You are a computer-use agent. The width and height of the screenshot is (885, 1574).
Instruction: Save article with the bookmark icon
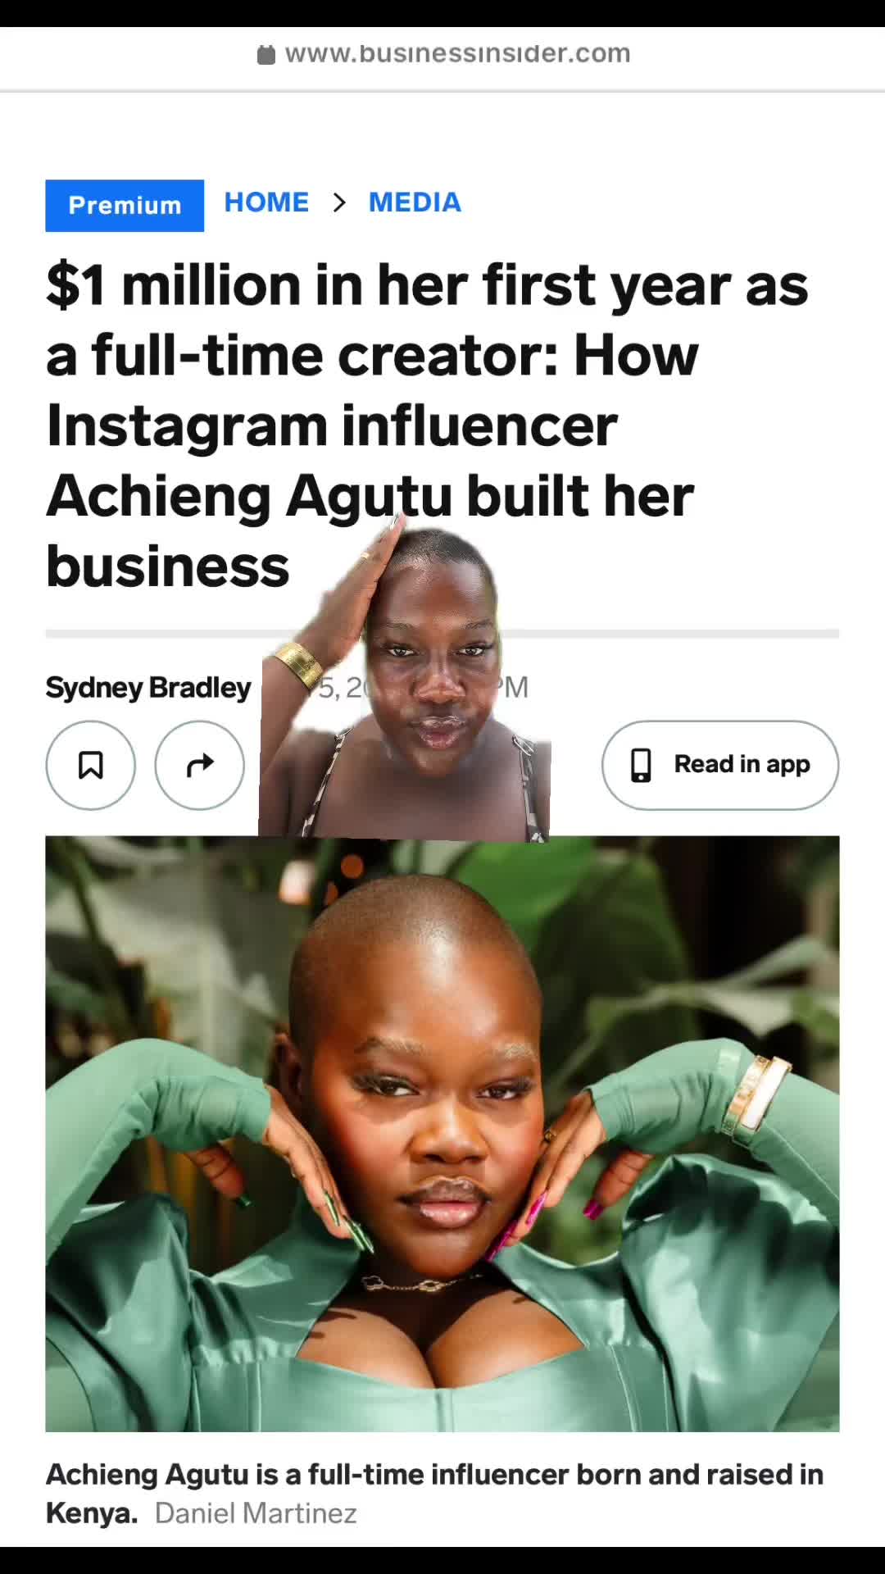click(x=90, y=765)
